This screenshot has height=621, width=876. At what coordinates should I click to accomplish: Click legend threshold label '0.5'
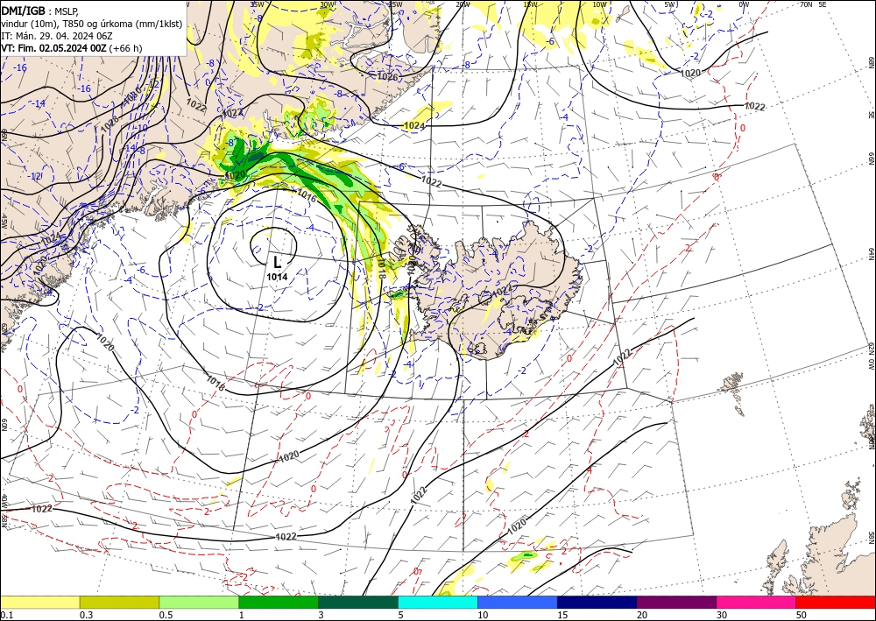tap(166, 615)
